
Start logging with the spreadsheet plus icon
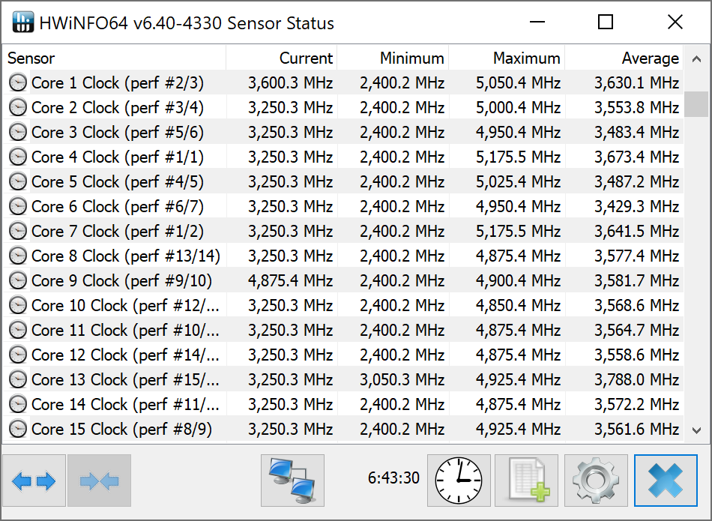pyautogui.click(x=526, y=481)
